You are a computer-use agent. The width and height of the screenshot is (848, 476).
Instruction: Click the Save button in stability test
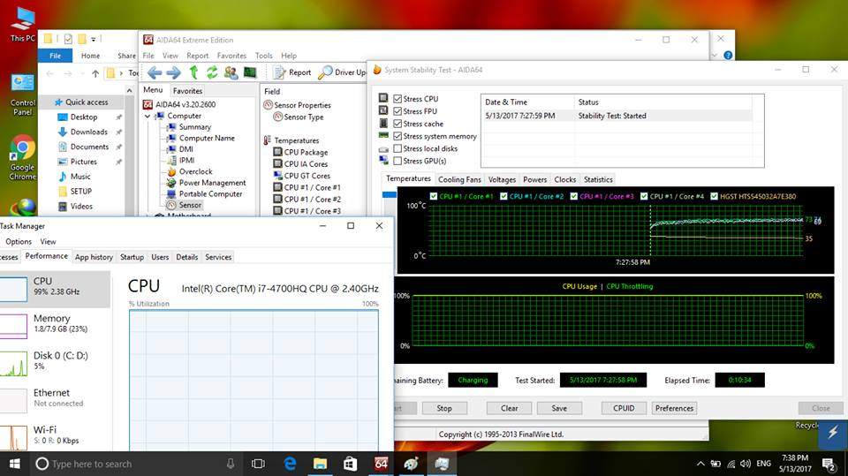tap(559, 408)
